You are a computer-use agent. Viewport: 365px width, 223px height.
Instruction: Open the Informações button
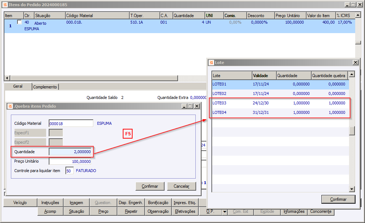click(294, 211)
